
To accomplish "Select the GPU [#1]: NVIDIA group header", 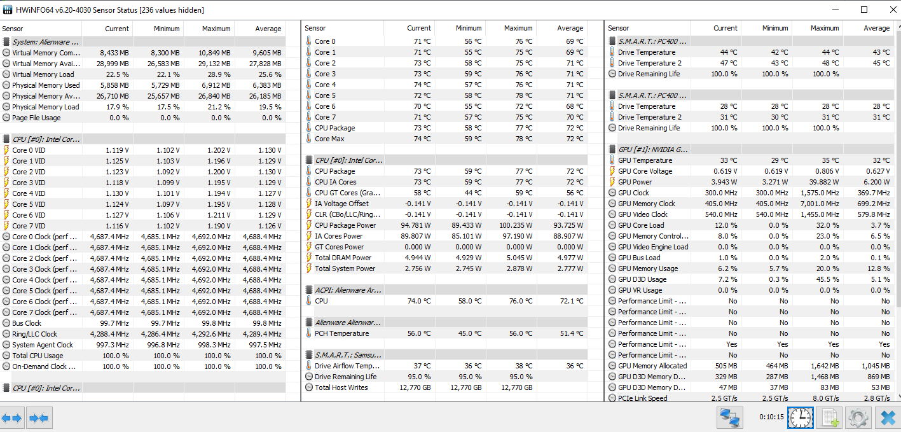I will point(652,150).
